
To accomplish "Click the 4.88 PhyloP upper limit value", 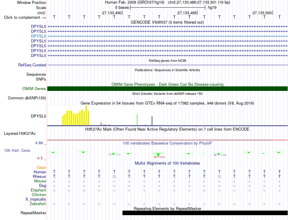I will pos(39,143).
